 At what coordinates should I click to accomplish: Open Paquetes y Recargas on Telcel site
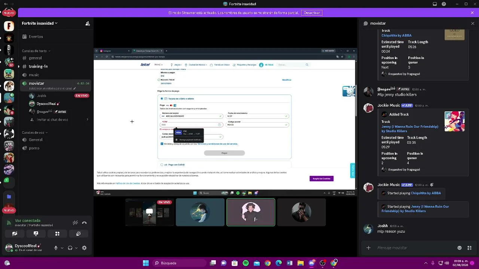245,65
